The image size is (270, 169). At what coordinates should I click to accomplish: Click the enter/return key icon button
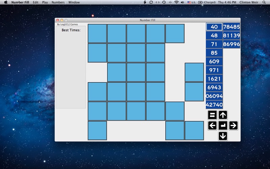[x=223, y=125]
